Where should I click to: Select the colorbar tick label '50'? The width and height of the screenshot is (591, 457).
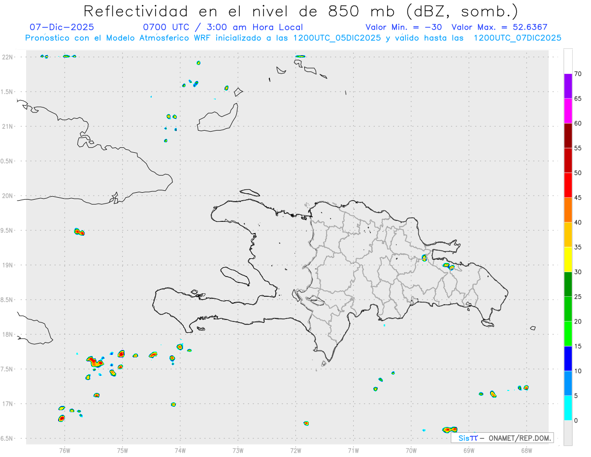(x=578, y=173)
